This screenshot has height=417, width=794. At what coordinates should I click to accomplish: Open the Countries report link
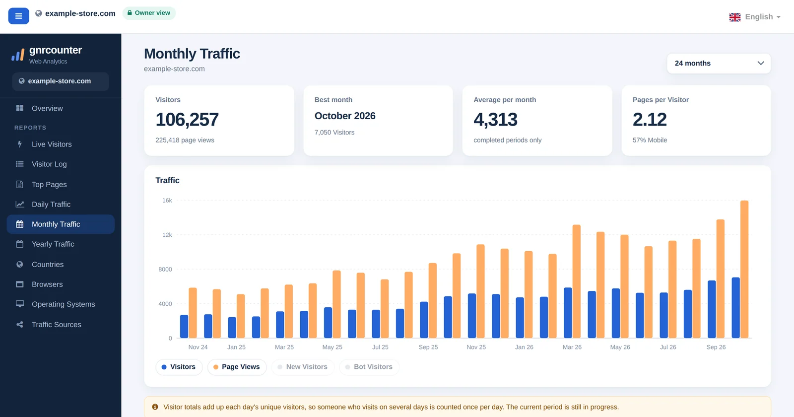[61, 264]
